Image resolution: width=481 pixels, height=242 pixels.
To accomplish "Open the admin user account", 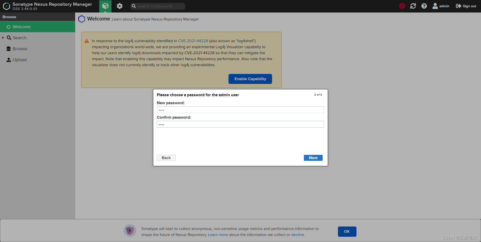I will tap(441, 6).
